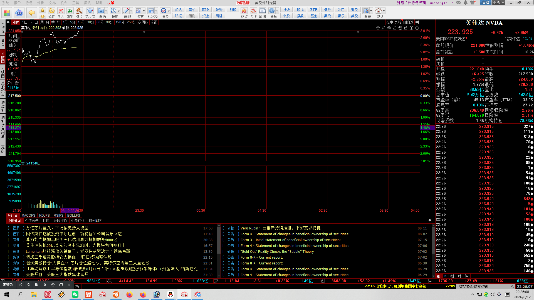Screen dimensions: 534x300
Task: Toggle the chart lock icon
Action: coord(406,28)
